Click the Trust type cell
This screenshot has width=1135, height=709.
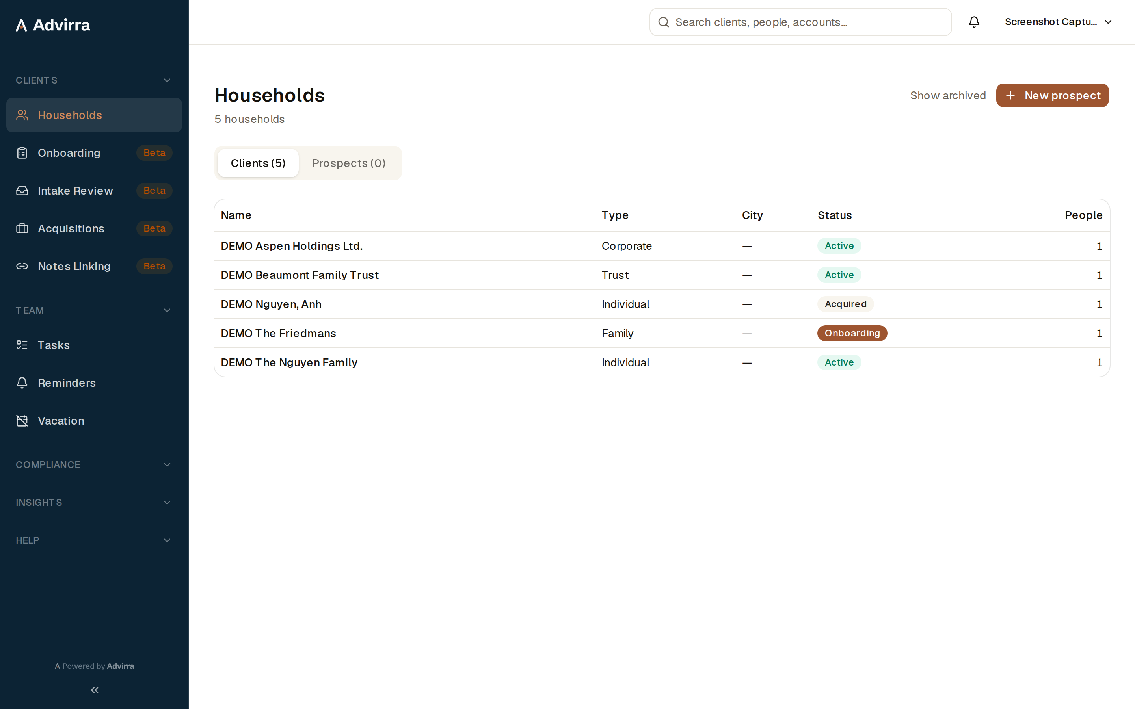[x=615, y=275]
